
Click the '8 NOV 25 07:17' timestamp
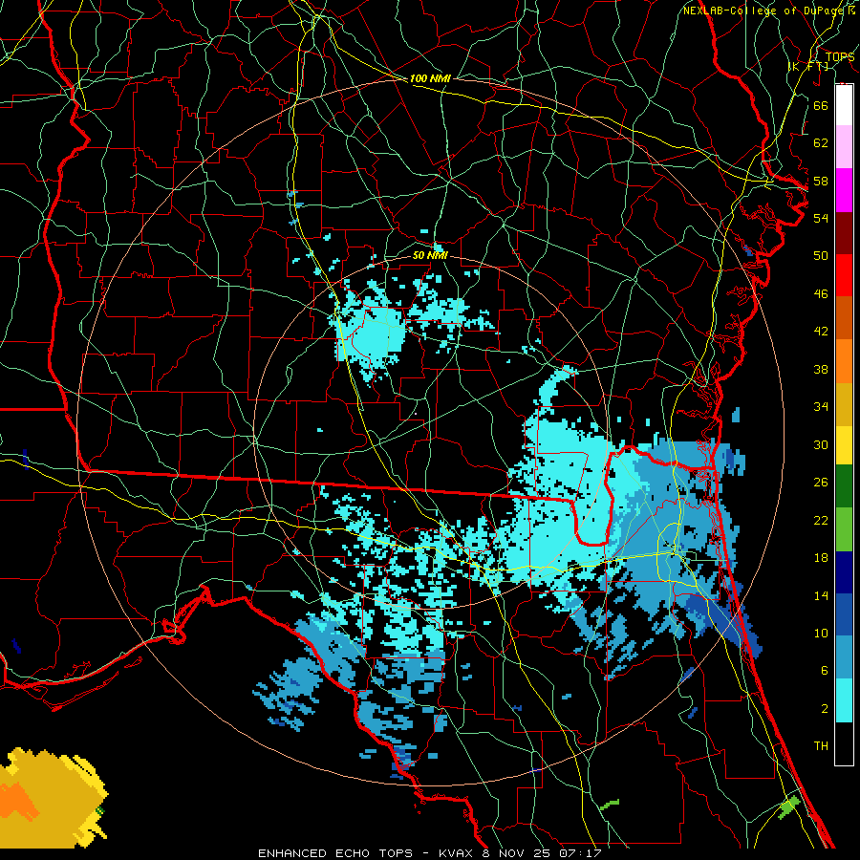click(x=543, y=853)
